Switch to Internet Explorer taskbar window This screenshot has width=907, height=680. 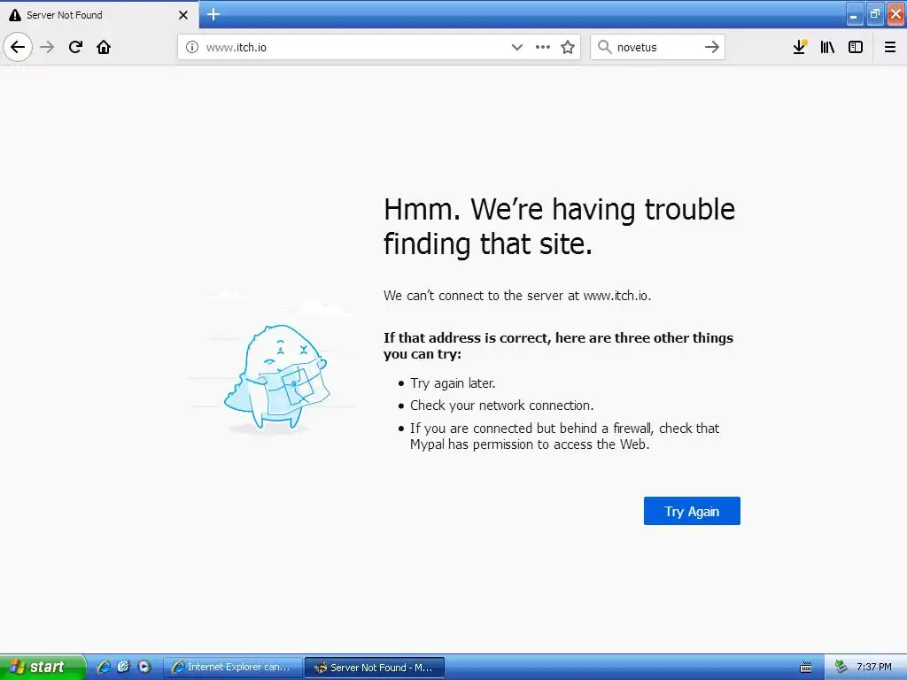tap(233, 668)
